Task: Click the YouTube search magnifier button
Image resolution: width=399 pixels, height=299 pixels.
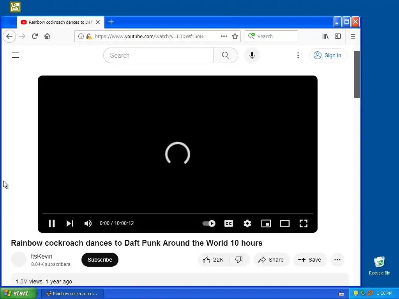Action: click(226, 55)
